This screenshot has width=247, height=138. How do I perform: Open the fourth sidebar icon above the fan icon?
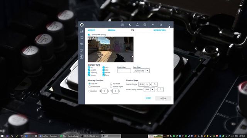tap(81, 50)
